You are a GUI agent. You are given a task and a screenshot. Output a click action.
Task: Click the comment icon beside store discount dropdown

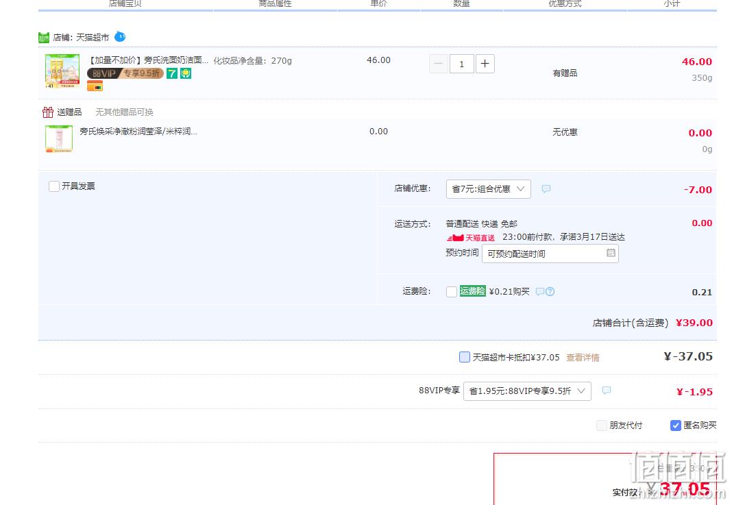point(546,188)
